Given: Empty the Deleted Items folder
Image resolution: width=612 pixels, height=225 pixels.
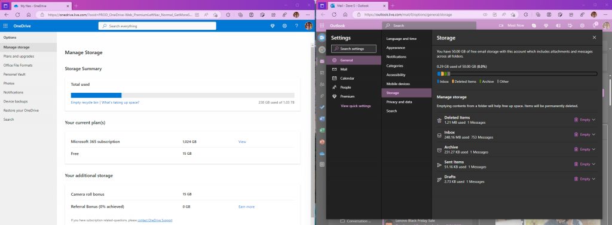Looking at the screenshot, I should (x=582, y=120).
